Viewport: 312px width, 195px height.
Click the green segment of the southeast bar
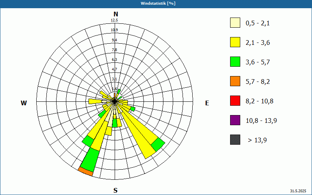click(x=158, y=145)
